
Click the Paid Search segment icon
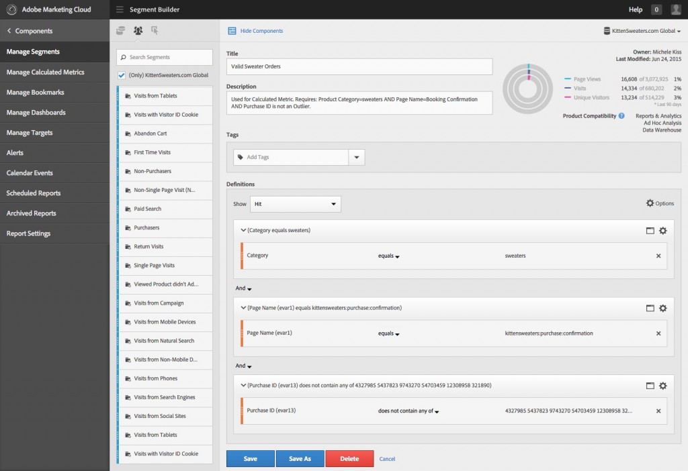pyautogui.click(x=128, y=209)
